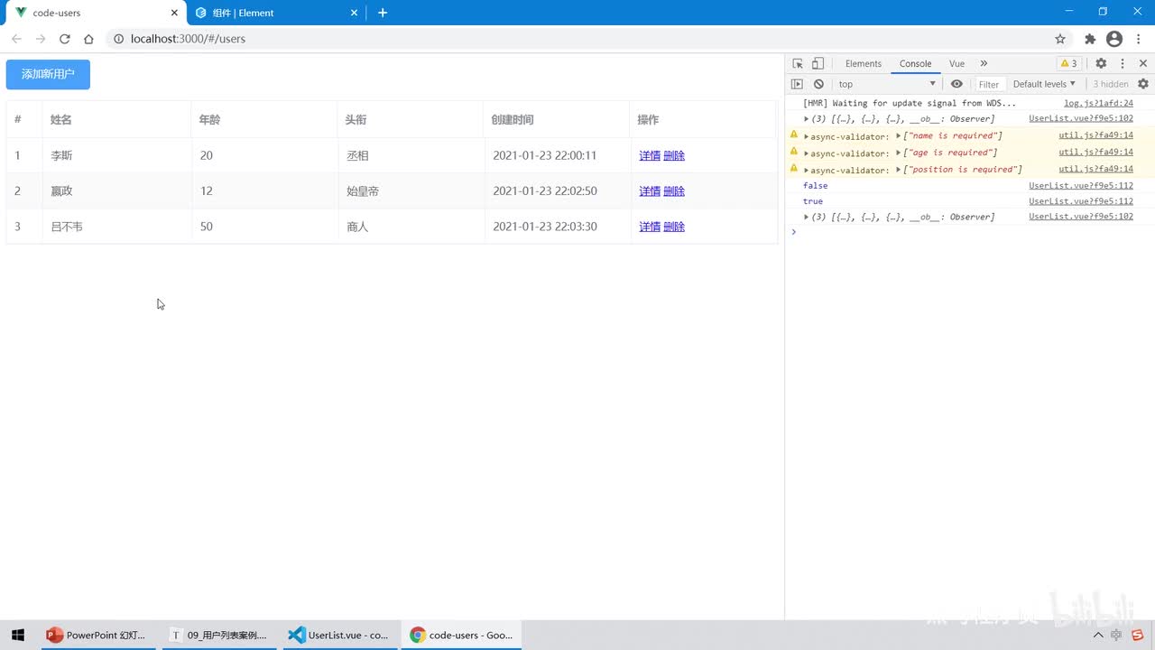Close the code-users tab
The width and height of the screenshot is (1155, 650).
(174, 13)
